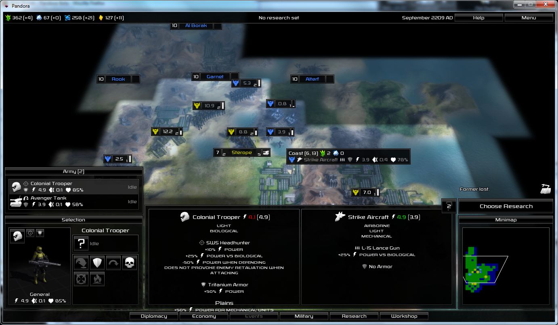Click the skull disband unit command
This screenshot has height=325, width=558.
coord(130,263)
